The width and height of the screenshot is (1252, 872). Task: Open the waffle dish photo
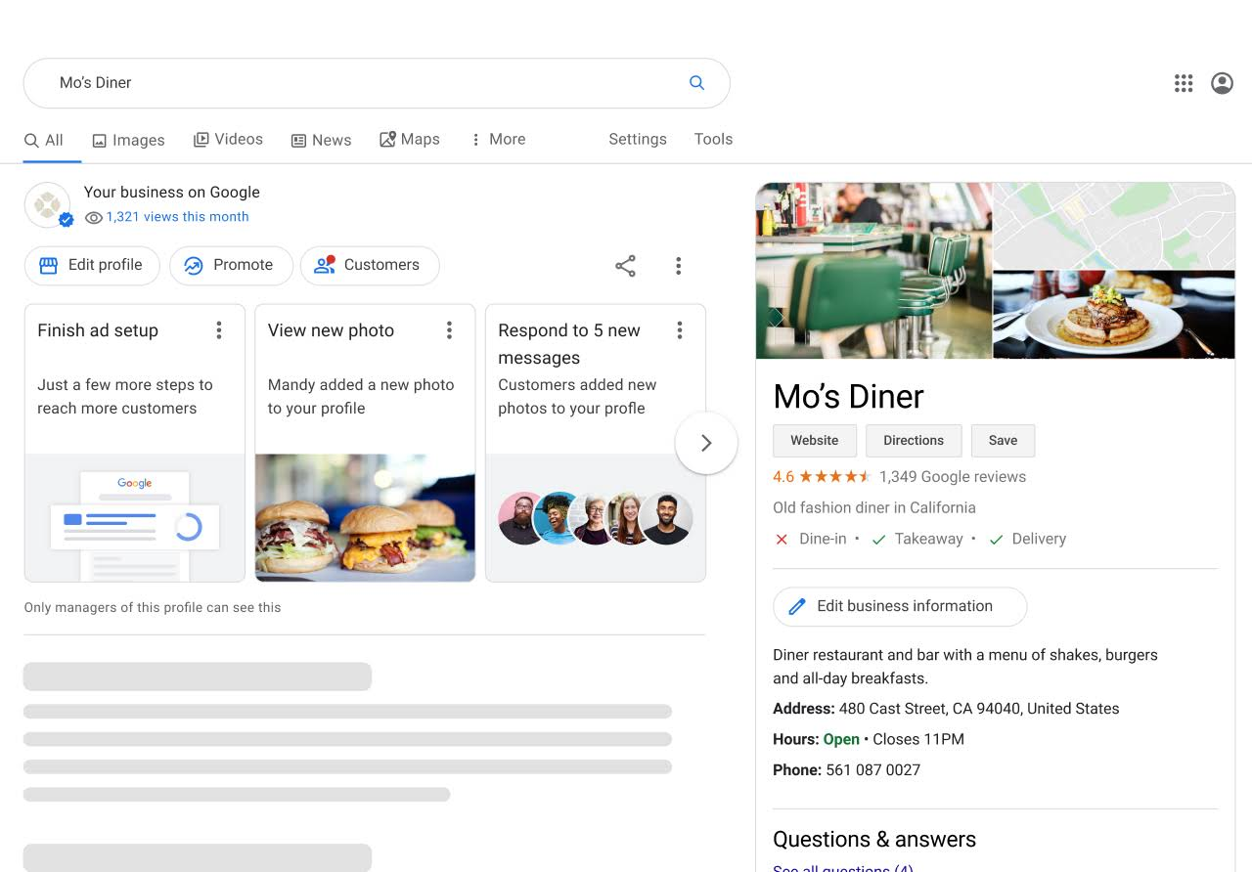(1114, 315)
